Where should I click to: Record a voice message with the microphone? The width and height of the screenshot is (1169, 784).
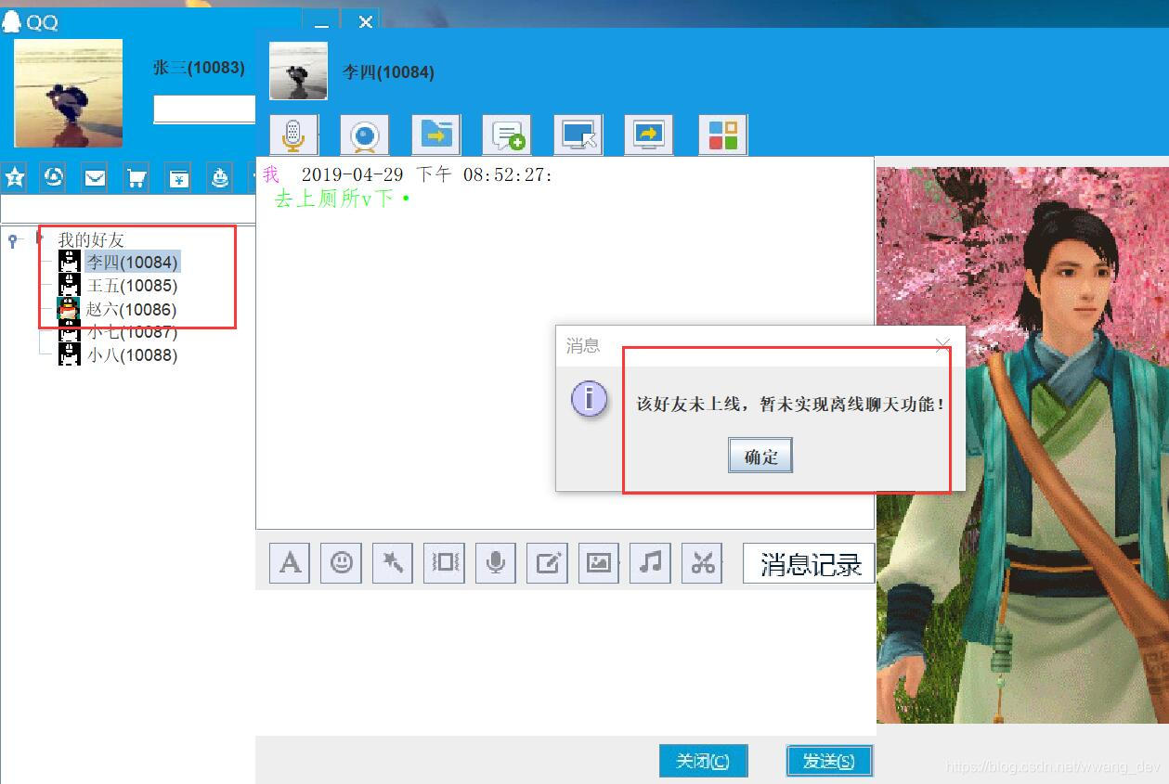496,562
